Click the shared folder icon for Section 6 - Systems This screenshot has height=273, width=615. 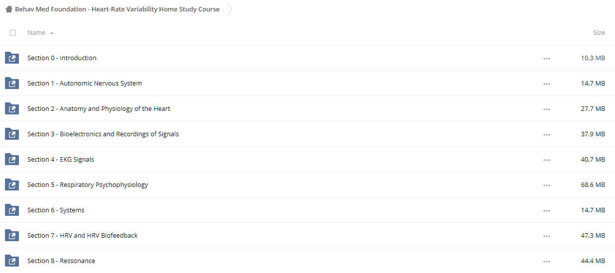coord(12,210)
